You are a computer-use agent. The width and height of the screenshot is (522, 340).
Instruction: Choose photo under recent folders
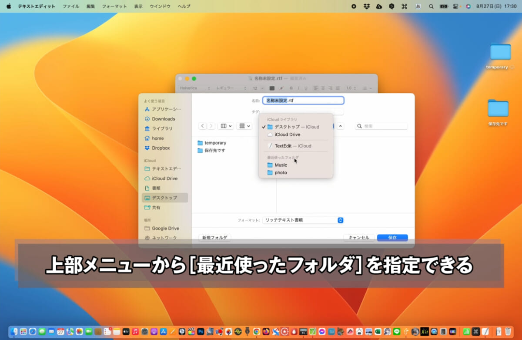click(296, 172)
